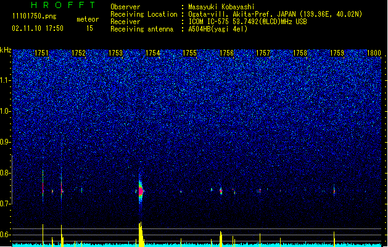Click the 1.1 frequency axis label

6,80
